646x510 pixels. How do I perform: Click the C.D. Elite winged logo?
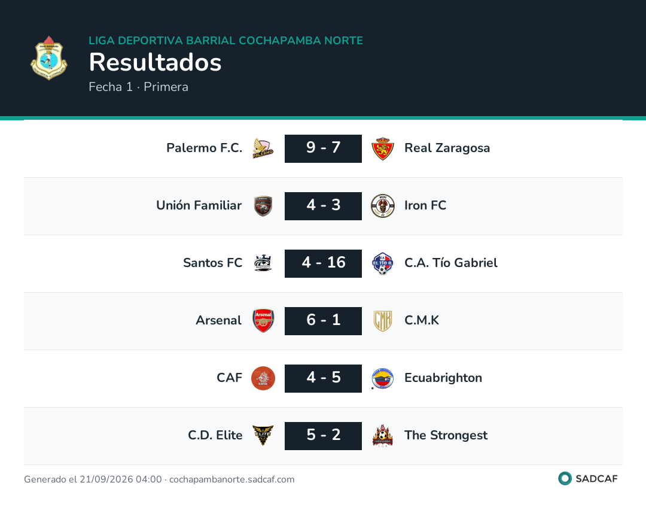click(x=263, y=435)
